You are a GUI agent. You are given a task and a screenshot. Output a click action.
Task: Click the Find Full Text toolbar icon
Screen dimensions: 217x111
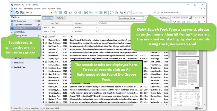click(x=80, y=13)
